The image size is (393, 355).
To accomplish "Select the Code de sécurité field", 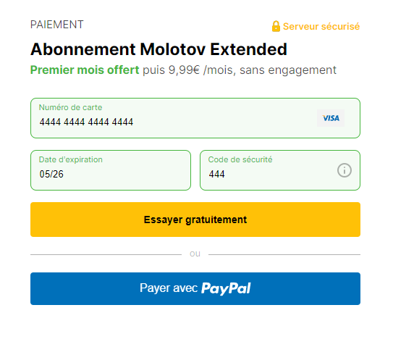I will pos(280,170).
